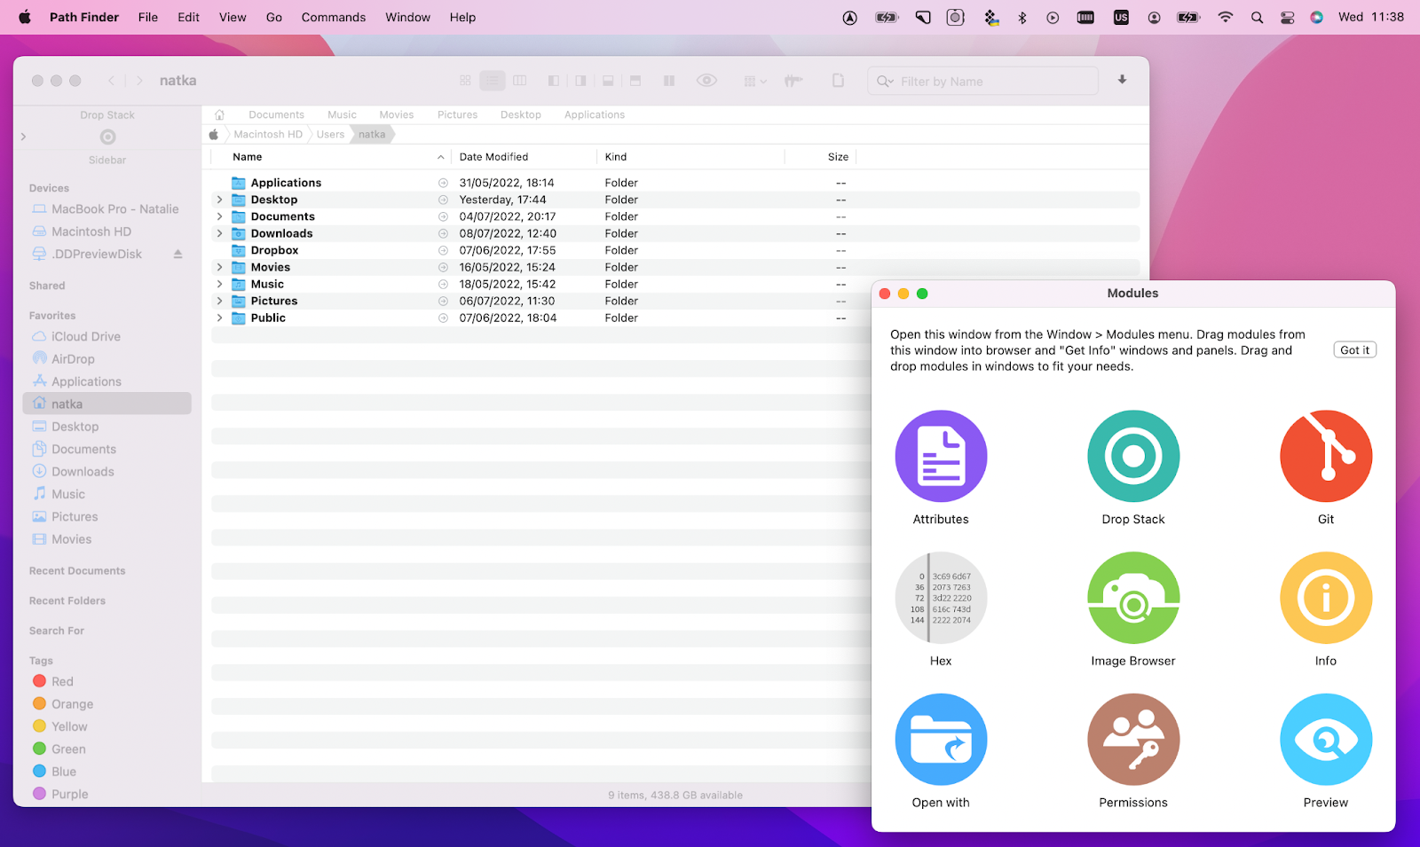1420x847 pixels.
Task: Switch to the Pictures tab
Action: coord(457,114)
